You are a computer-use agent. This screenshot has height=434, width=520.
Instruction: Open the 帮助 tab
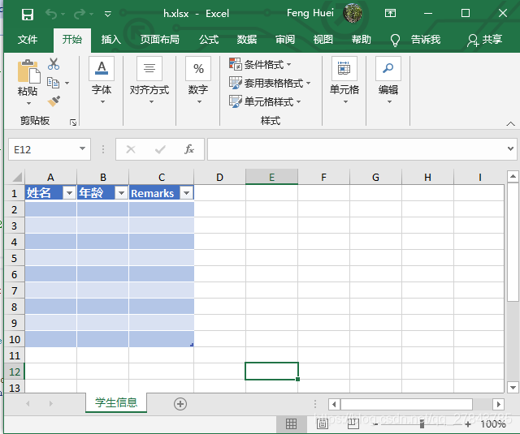click(x=361, y=40)
